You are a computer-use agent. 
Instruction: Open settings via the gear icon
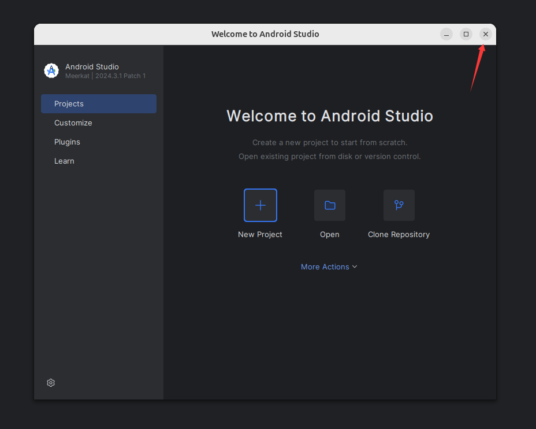click(x=51, y=383)
